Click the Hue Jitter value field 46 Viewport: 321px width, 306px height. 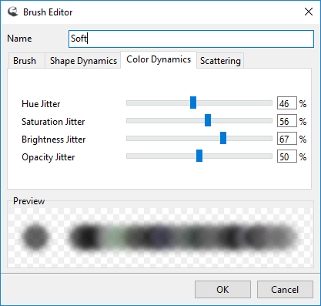click(287, 103)
